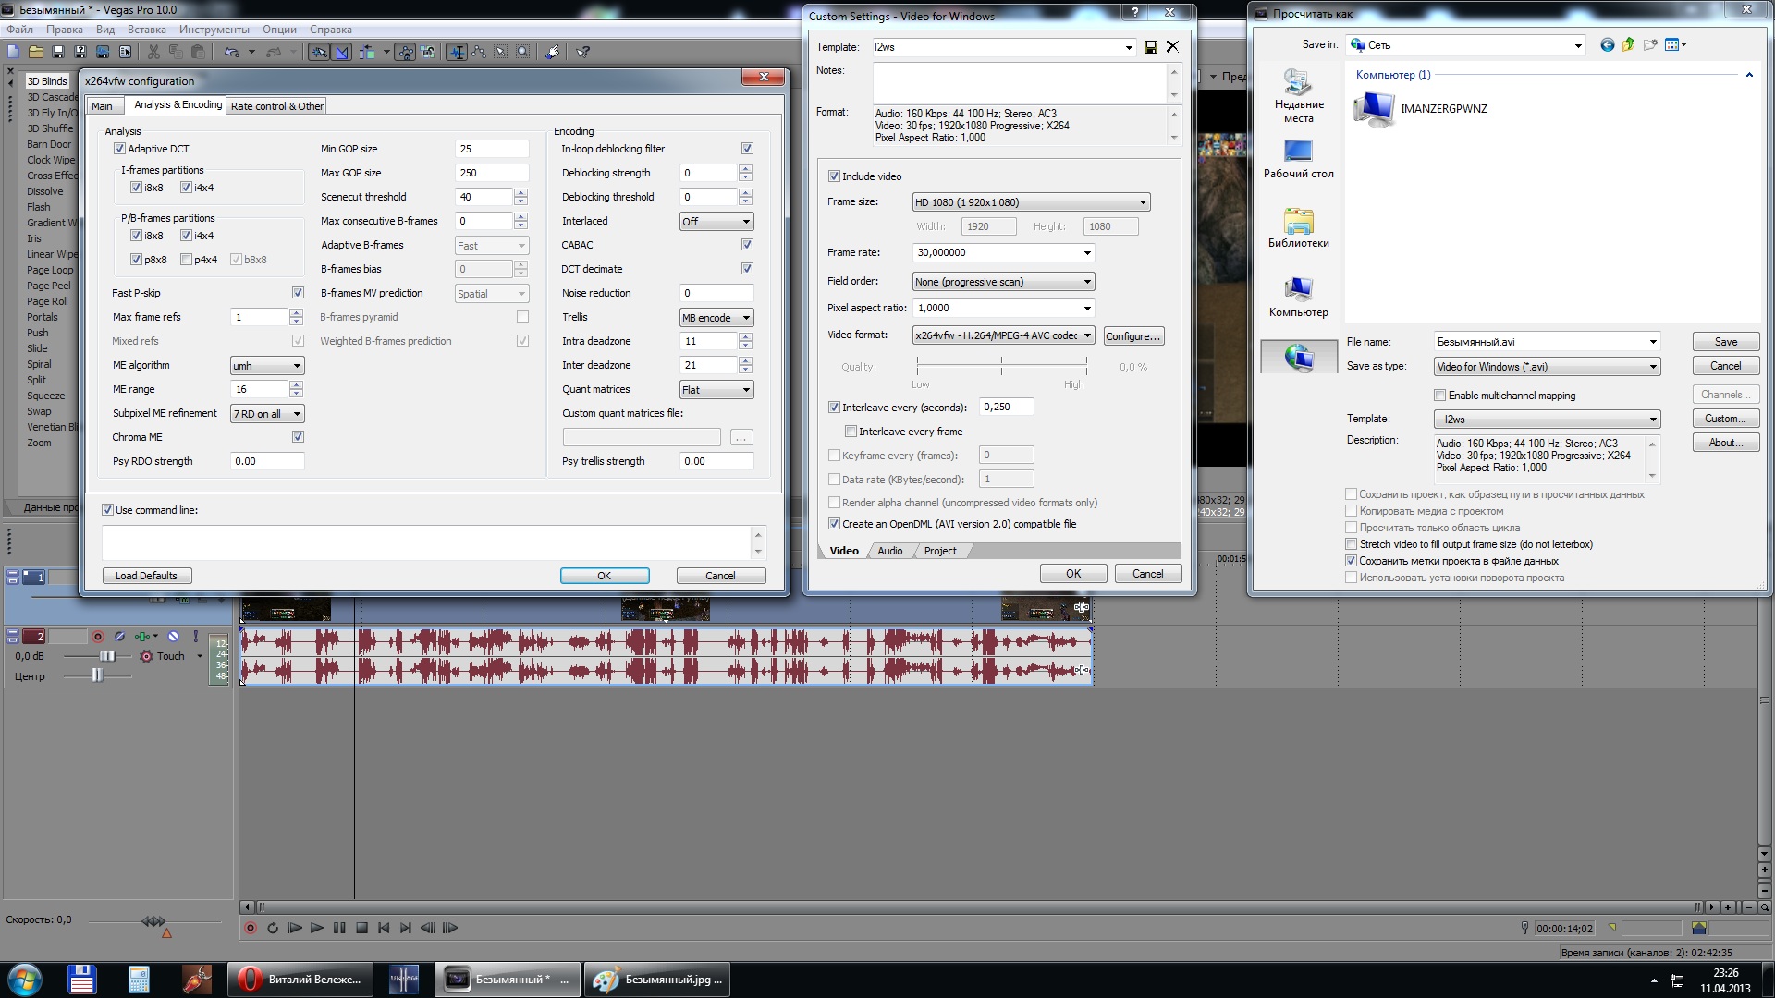Click Play from Start in transport bar
The width and height of the screenshot is (1775, 998).
point(295,928)
